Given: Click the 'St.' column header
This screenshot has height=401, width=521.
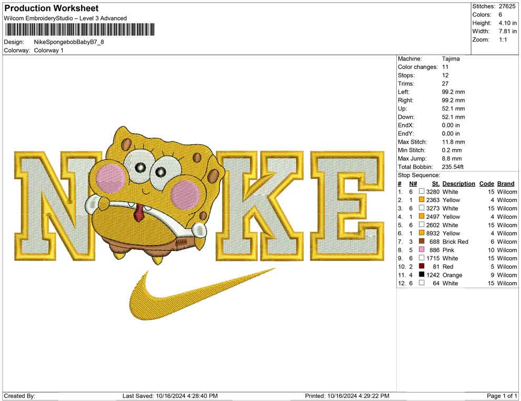Looking at the screenshot, I should click(x=436, y=183).
